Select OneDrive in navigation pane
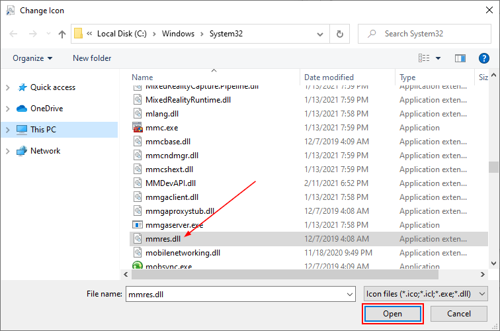Viewport: 500px width, 331px height. click(46, 109)
